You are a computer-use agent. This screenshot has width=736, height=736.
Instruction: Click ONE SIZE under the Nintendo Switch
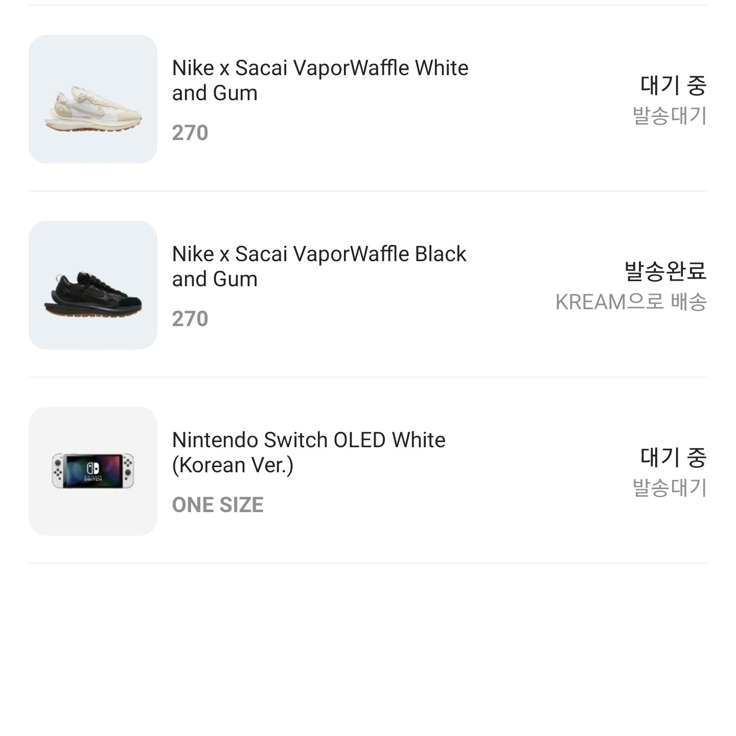coord(218,504)
